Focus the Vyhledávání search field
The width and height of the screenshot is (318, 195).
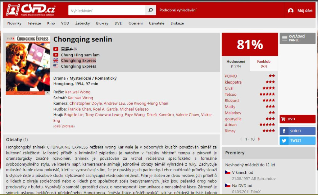(107, 10)
